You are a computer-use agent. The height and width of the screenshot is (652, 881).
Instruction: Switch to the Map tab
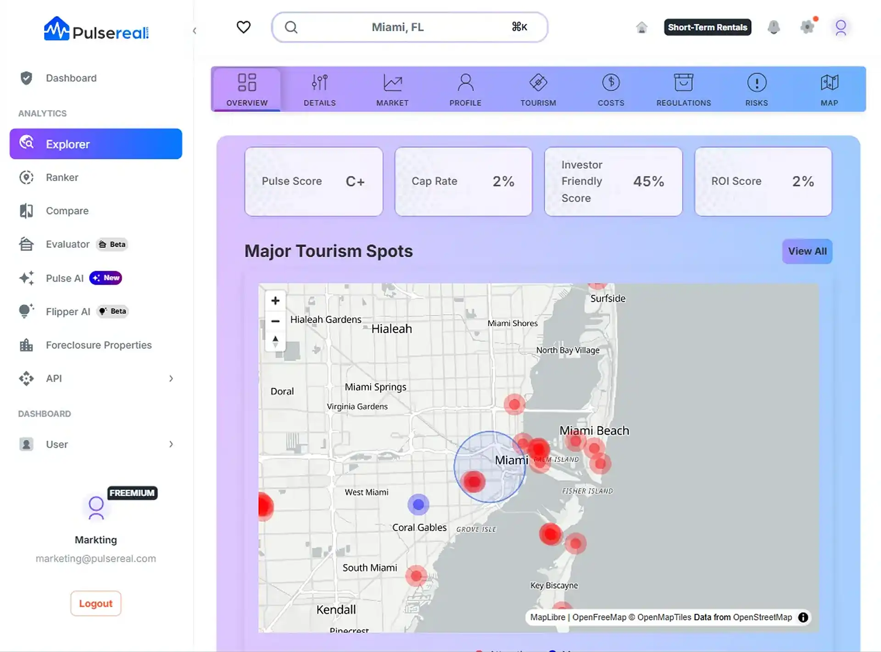point(829,89)
